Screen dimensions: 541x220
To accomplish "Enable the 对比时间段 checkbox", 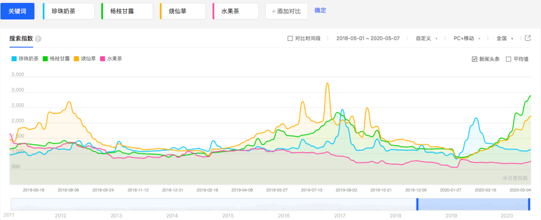I will tap(290, 38).
